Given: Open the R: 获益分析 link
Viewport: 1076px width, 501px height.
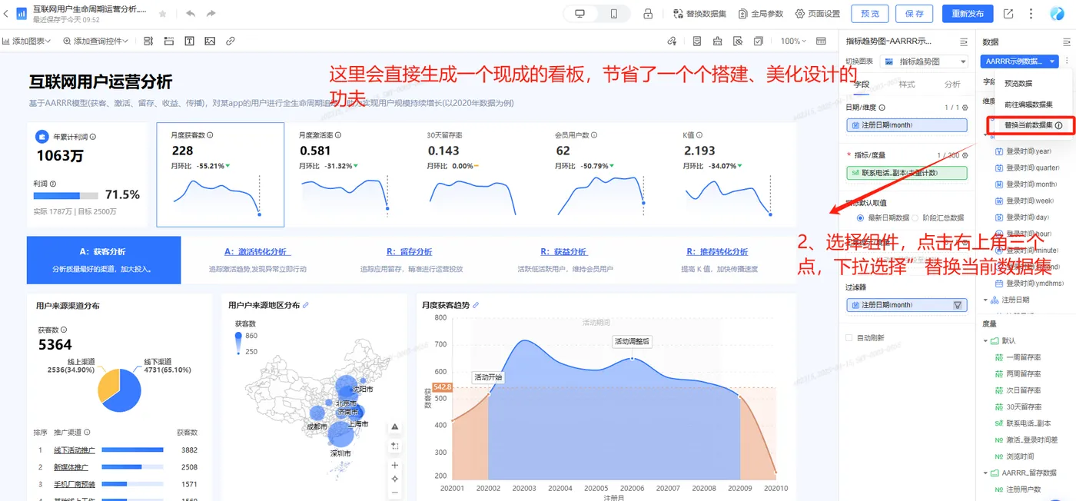Looking at the screenshot, I should tap(564, 252).
